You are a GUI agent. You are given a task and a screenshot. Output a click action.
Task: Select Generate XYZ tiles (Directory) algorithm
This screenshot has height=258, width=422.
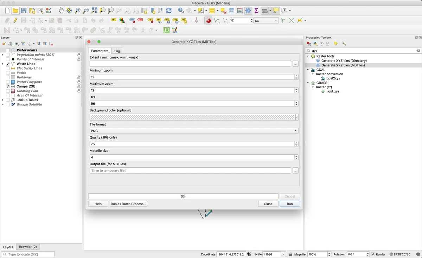coord(344,61)
